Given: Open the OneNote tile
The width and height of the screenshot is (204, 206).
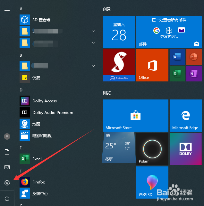Looking at the screenshot, I should pos(194,74).
